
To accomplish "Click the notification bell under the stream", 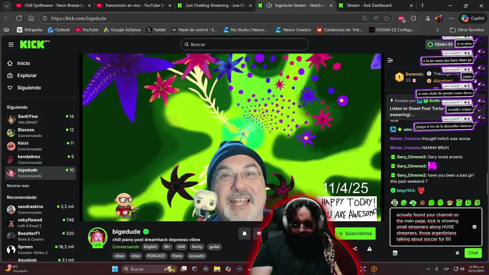I will click(244, 233).
